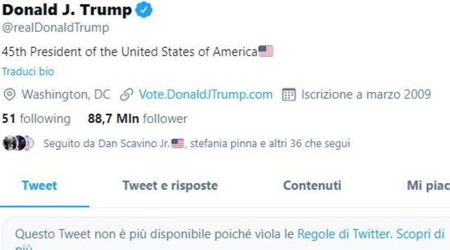This screenshot has height=250, width=450.
Task: Open the 51 following list
Action: pos(36,119)
